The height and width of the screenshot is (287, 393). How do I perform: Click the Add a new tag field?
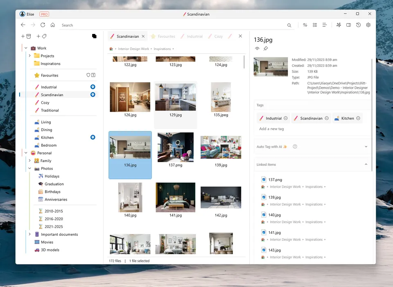pos(271,129)
